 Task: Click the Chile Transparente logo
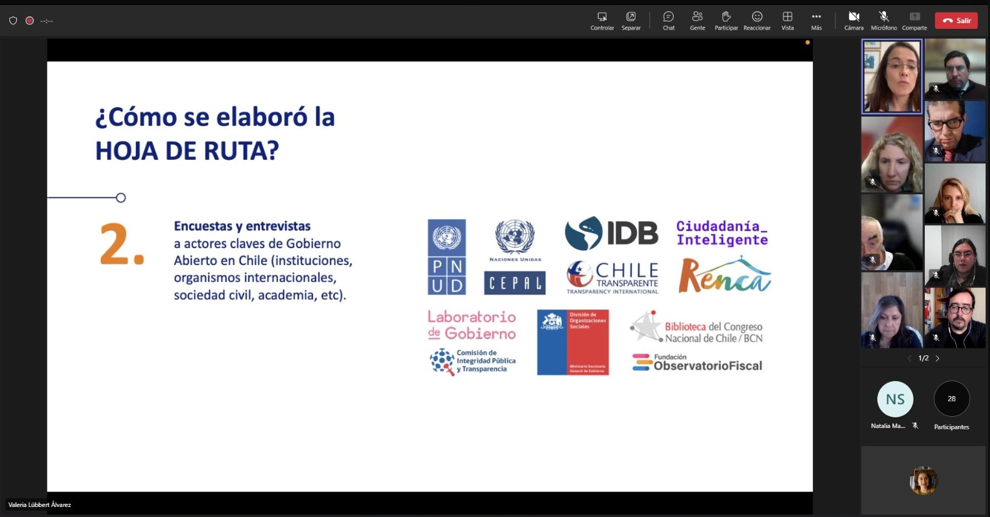(x=612, y=278)
